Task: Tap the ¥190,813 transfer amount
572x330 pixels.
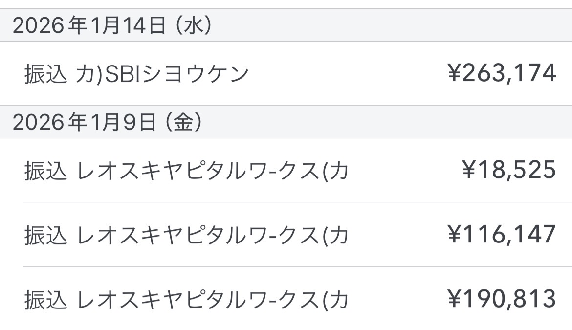Action: (502, 299)
